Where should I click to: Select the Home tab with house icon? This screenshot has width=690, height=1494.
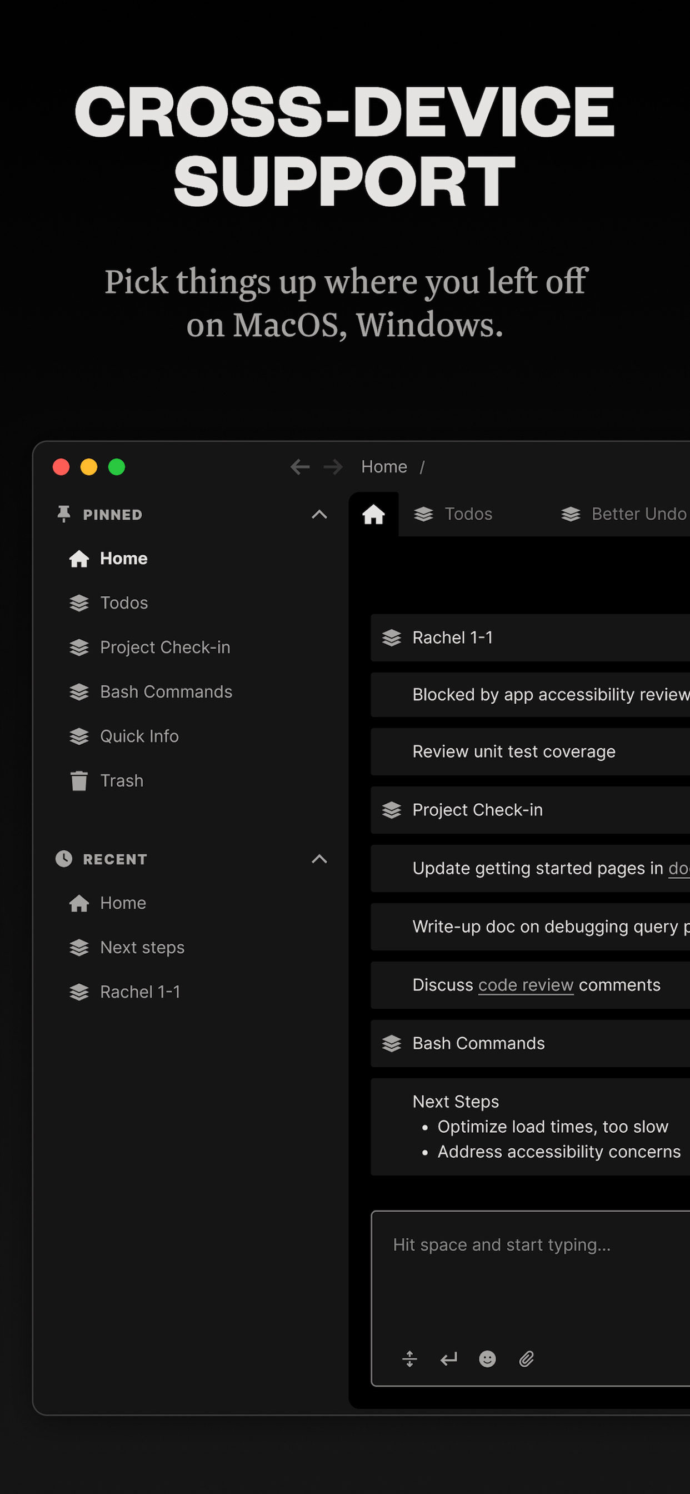point(373,514)
